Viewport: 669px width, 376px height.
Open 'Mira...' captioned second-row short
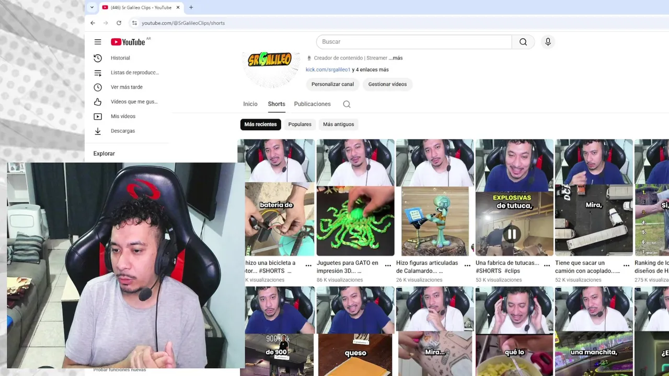point(435,331)
